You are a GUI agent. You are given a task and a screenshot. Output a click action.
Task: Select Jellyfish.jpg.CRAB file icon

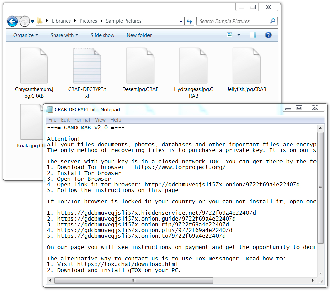pos(246,65)
